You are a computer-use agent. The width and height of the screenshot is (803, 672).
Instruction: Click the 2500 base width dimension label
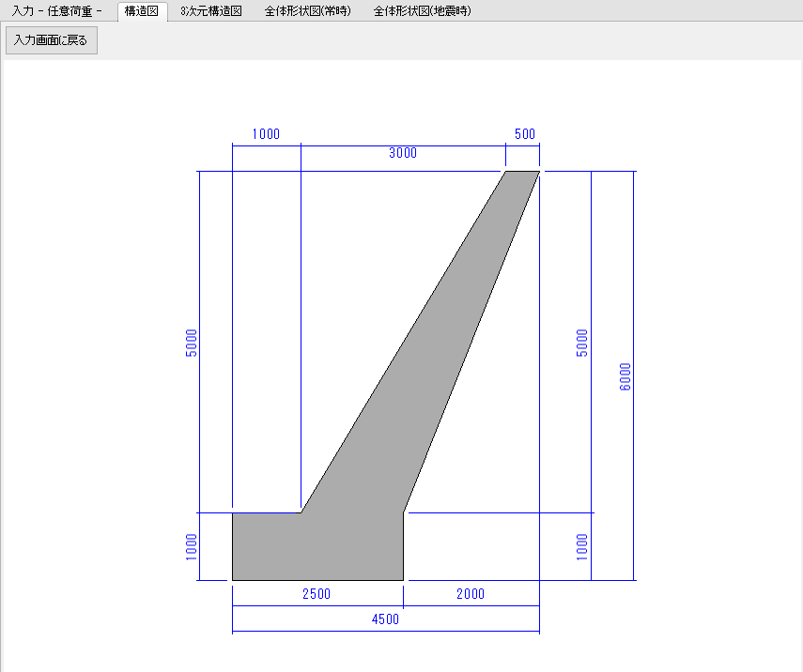pos(317,594)
